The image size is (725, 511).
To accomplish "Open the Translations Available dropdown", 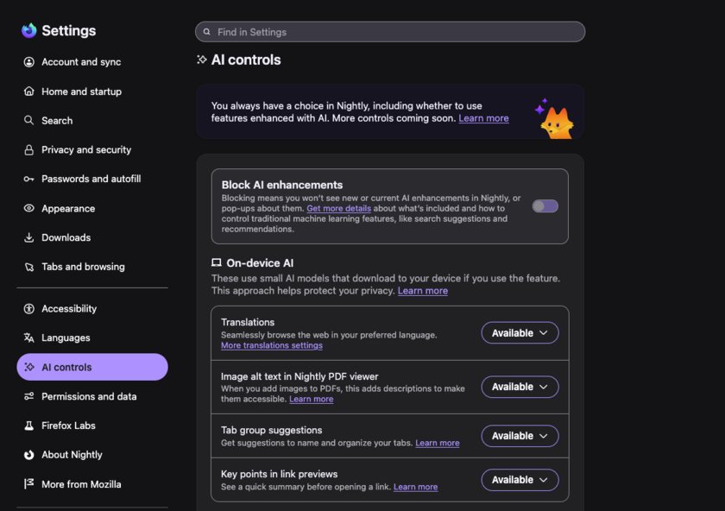I will click(520, 333).
